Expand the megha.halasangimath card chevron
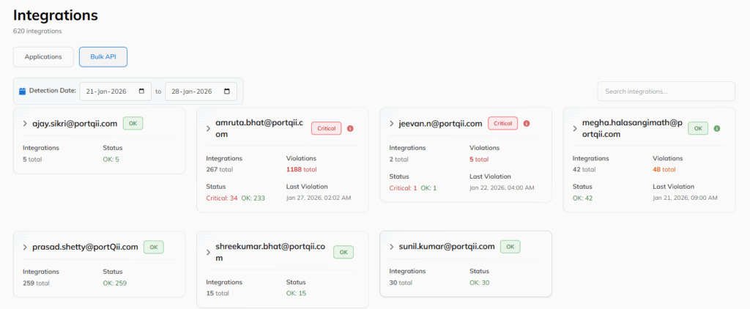This screenshot has width=750, height=309. tap(575, 129)
